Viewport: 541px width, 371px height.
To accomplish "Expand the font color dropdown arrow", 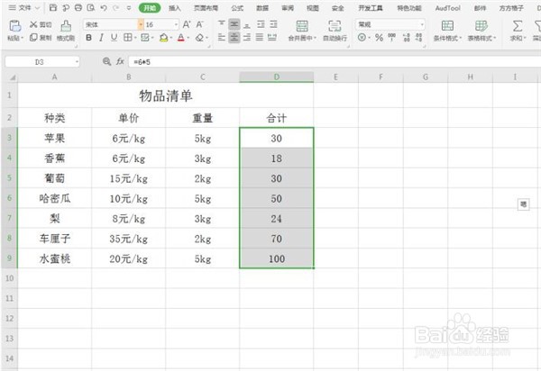I will click(188, 38).
